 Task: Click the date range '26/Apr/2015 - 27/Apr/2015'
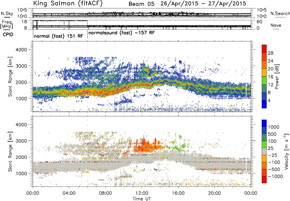[203, 4]
